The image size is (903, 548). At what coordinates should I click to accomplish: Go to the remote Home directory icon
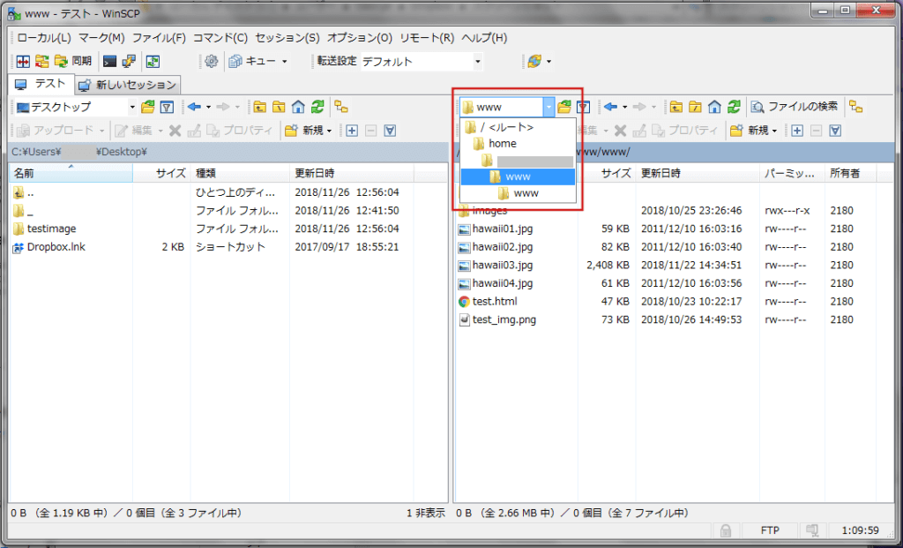(x=713, y=105)
